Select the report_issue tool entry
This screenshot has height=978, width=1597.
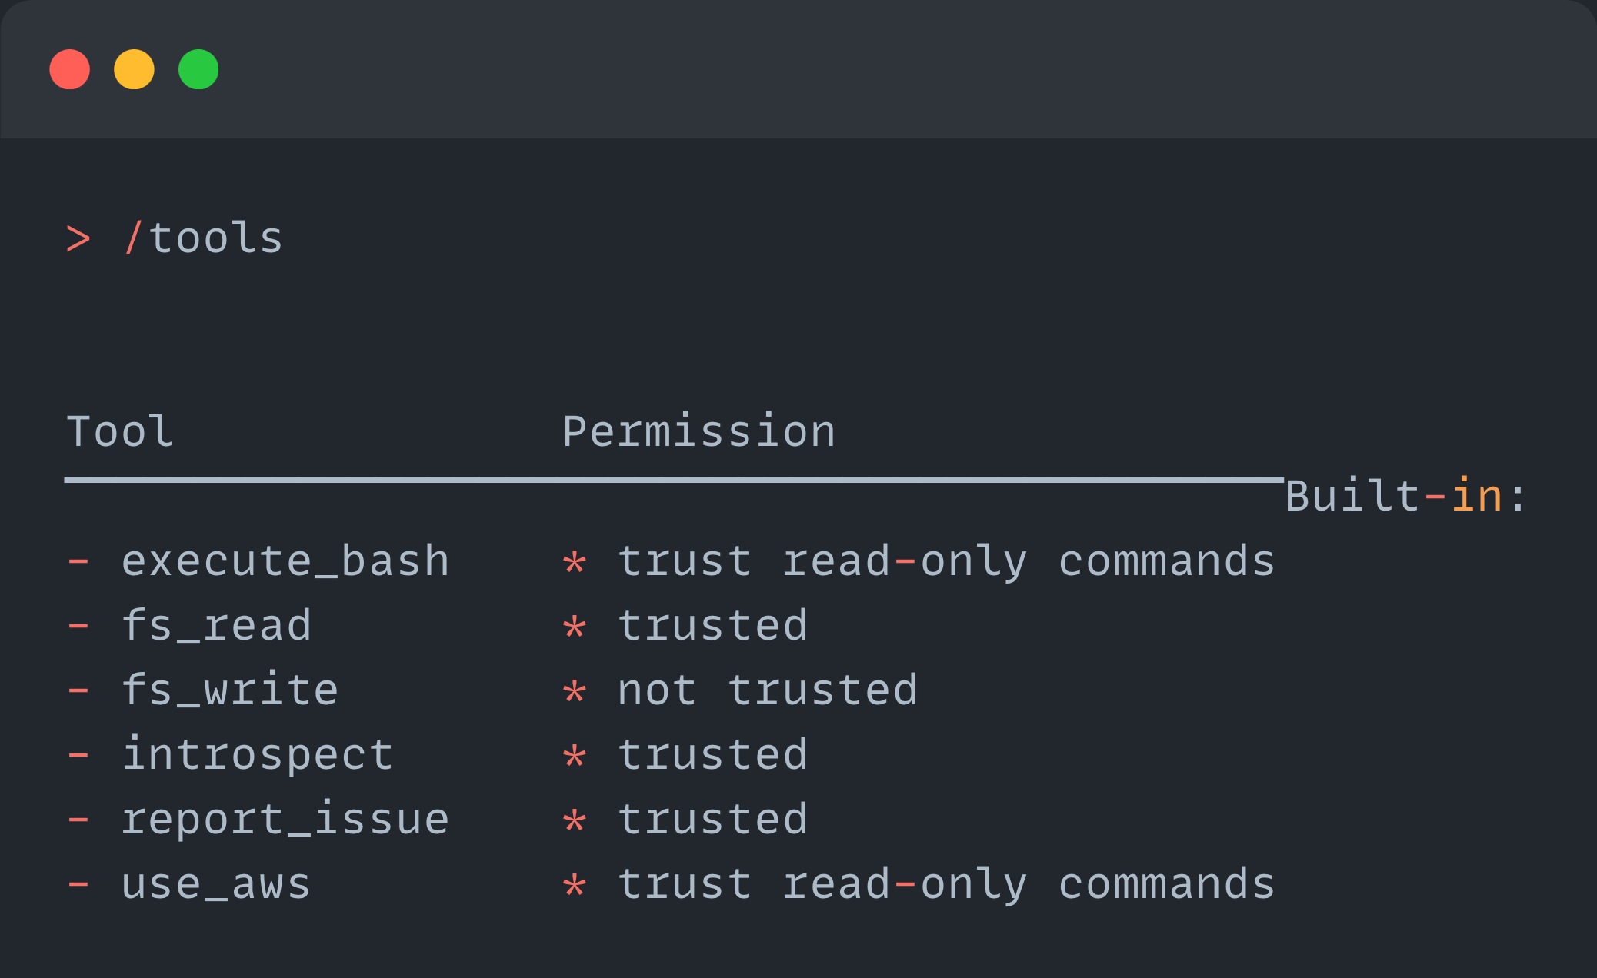[x=285, y=820]
